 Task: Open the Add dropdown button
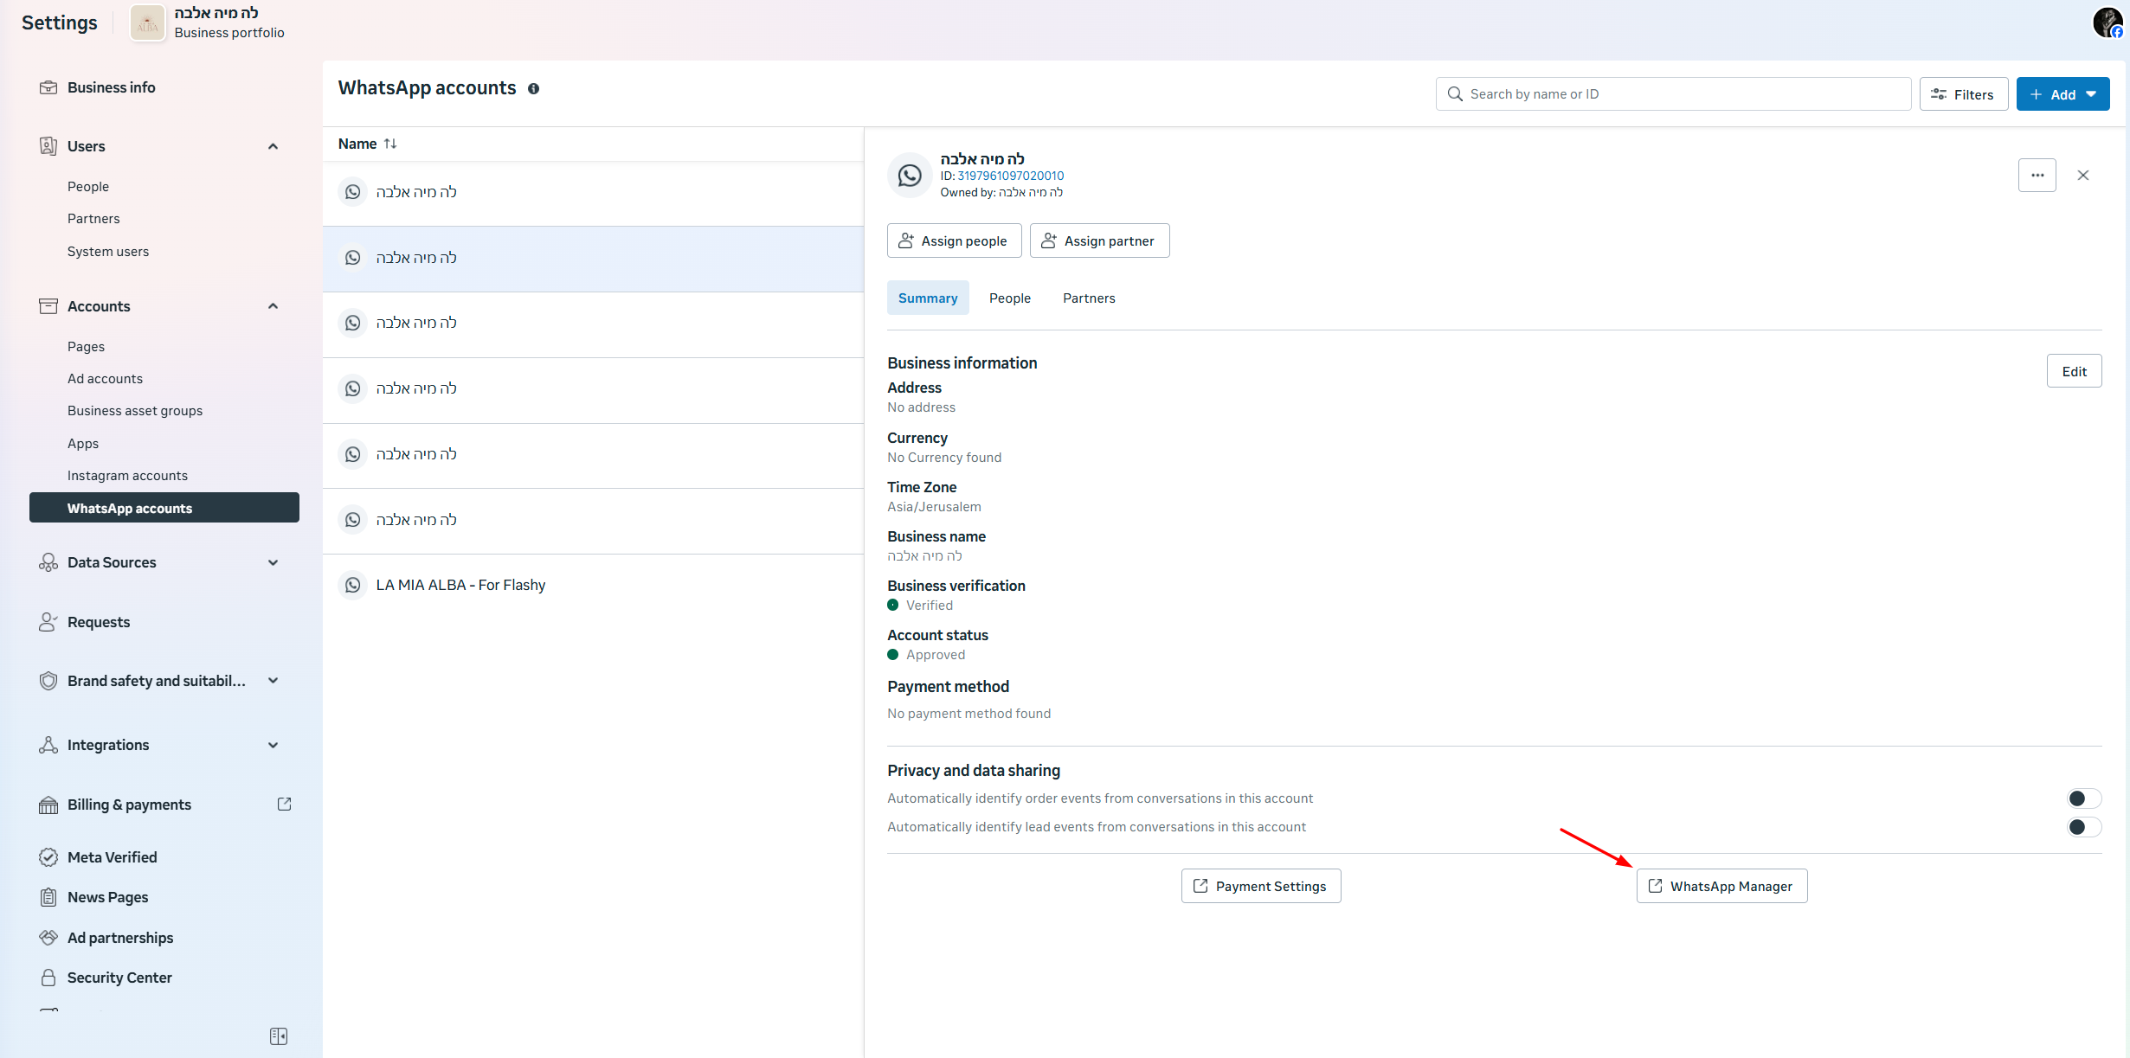(x=2062, y=93)
